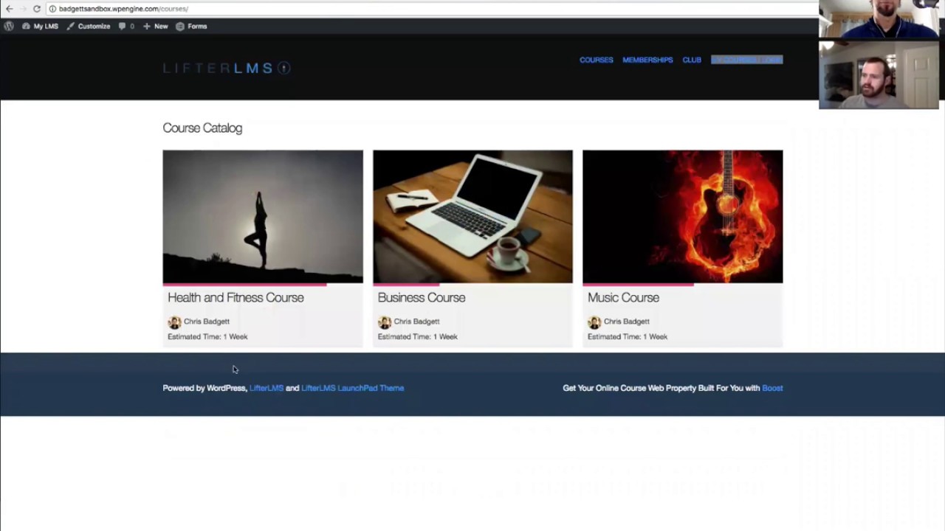Click author avatar under Music Course
This screenshot has height=531, width=945.
[x=594, y=322]
